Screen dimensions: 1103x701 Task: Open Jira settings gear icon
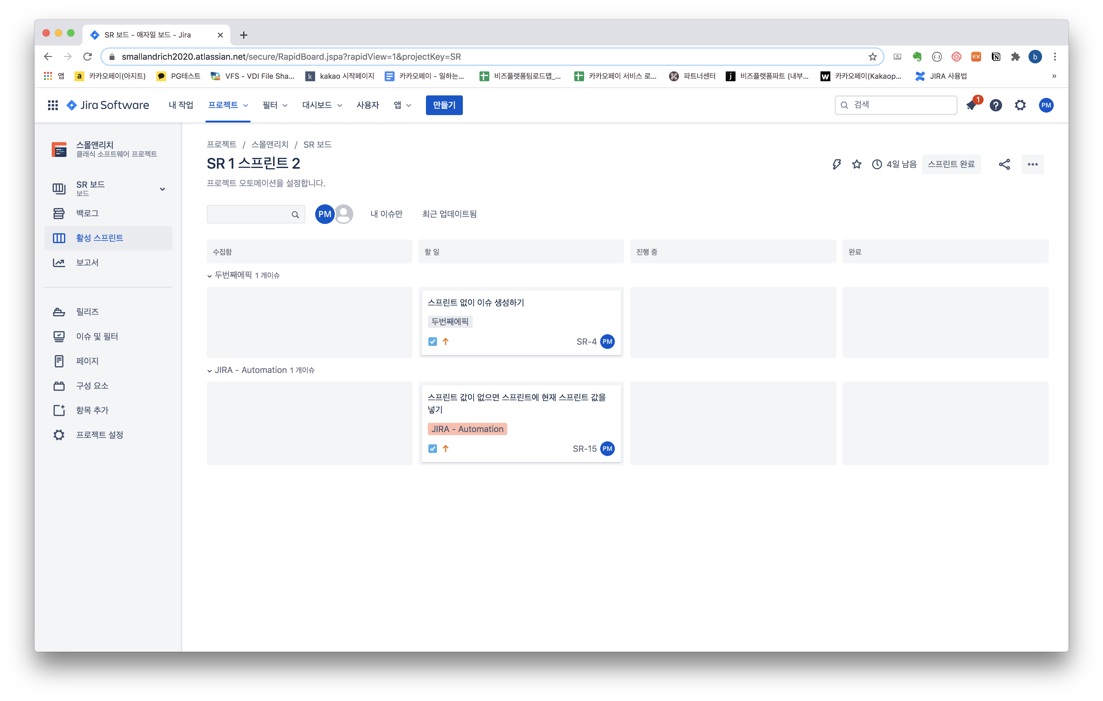[1020, 105]
